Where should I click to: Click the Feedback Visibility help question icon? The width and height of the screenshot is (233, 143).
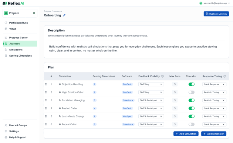point(162,76)
